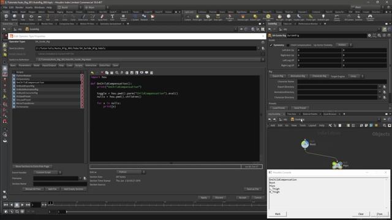Image resolution: width=392 pixels, height=220 pixels.
Task: Click the wrench tools icon in network toolbar
Action: [330, 125]
